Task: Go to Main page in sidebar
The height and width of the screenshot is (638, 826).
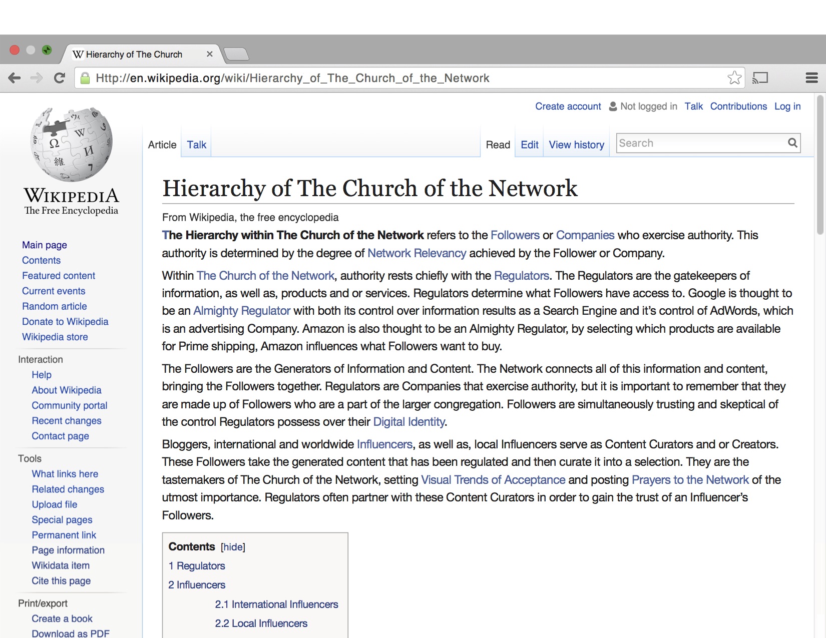Action: (x=45, y=245)
